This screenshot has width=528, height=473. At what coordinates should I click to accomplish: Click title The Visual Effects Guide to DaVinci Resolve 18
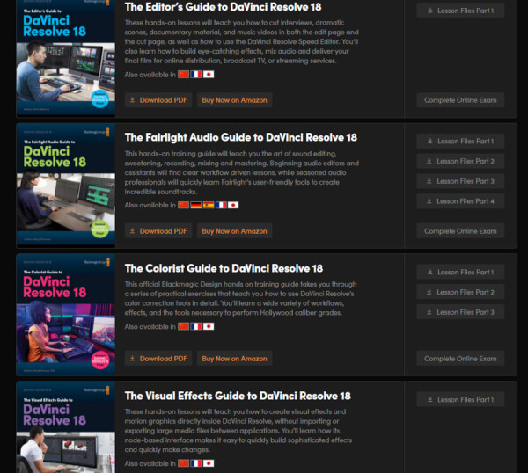click(238, 396)
